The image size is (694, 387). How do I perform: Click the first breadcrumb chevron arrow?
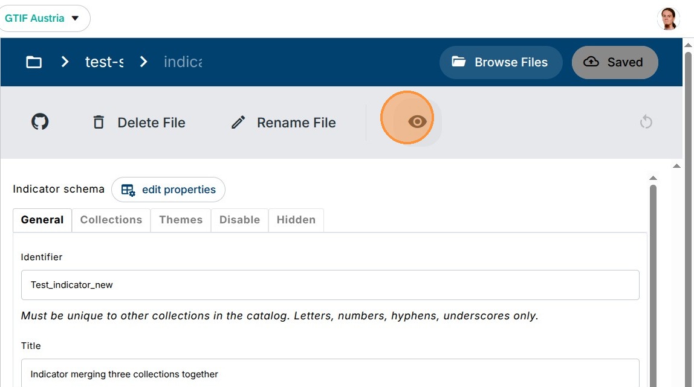(x=65, y=62)
